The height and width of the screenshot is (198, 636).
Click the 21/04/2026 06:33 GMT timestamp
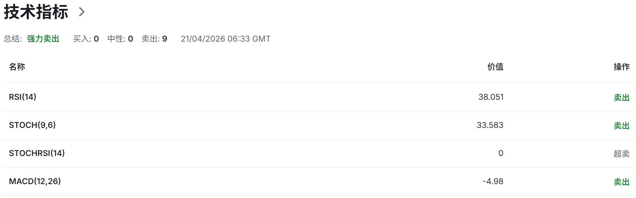pos(225,39)
